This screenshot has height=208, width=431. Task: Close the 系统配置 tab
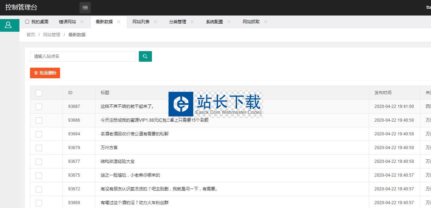229,22
